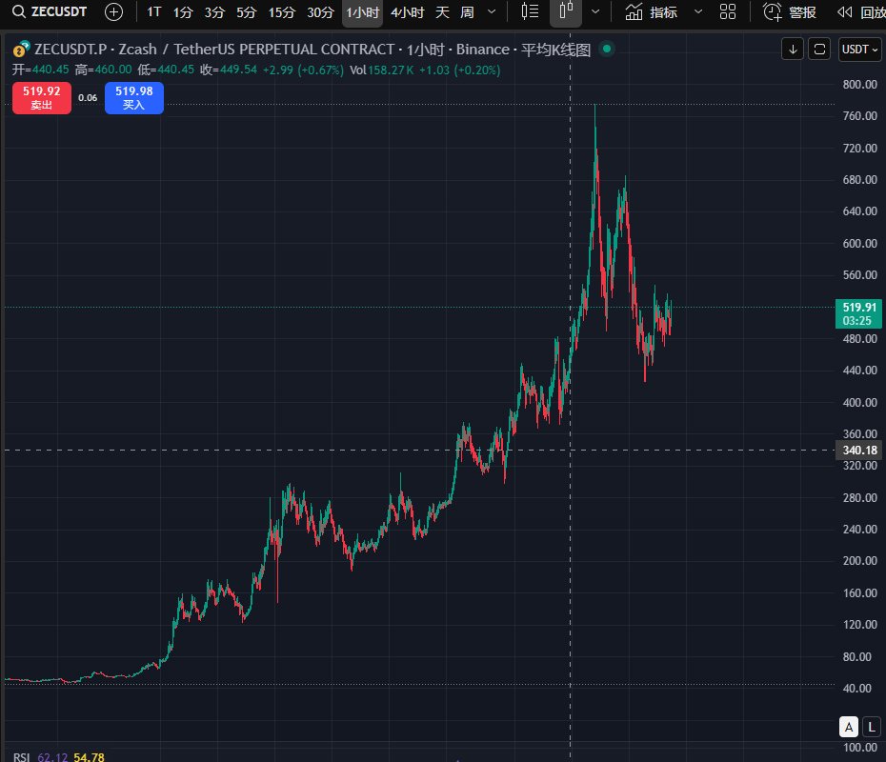Click the 340.18 crosshair price label
The image size is (886, 762).
click(x=859, y=451)
